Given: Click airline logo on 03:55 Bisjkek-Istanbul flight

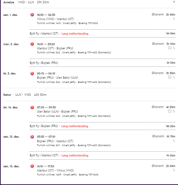Looking at the screenshot, I should pos(32,137).
